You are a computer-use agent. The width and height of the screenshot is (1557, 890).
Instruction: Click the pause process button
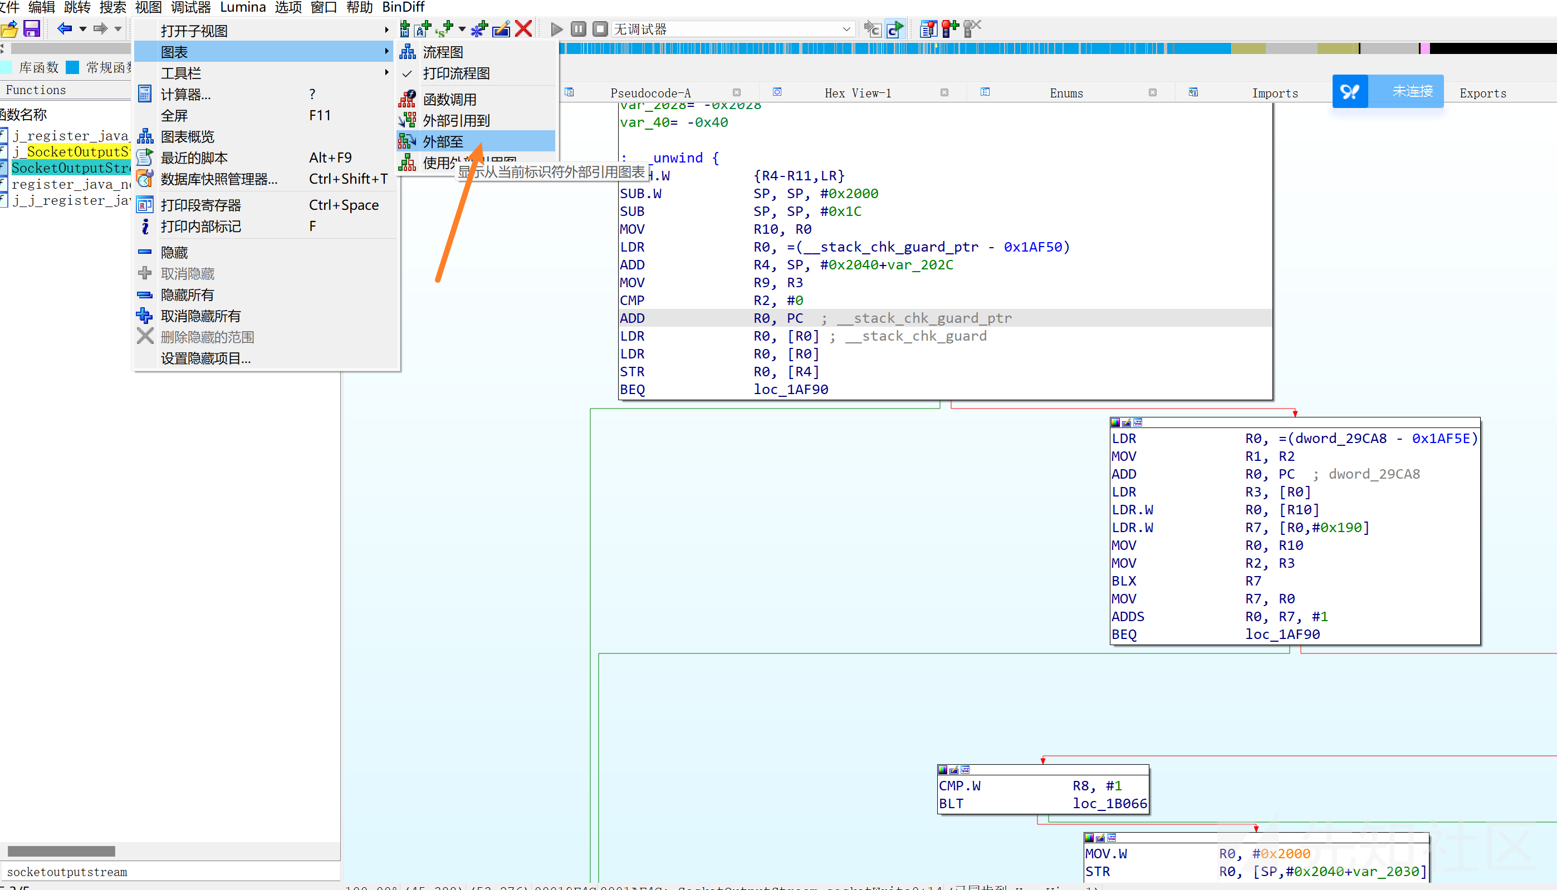[x=579, y=29]
